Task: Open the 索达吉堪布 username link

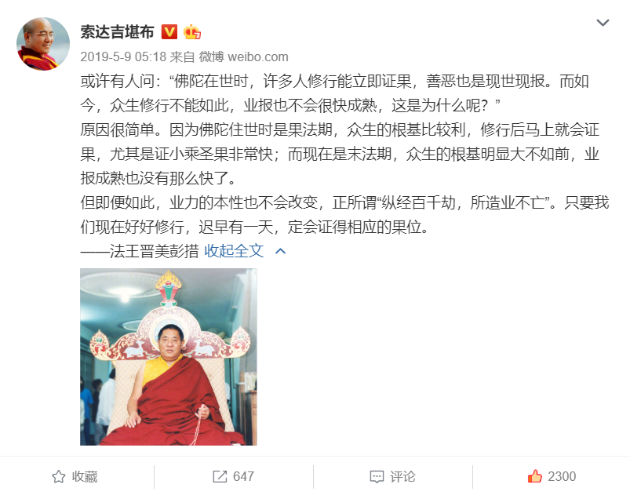Action: [117, 31]
